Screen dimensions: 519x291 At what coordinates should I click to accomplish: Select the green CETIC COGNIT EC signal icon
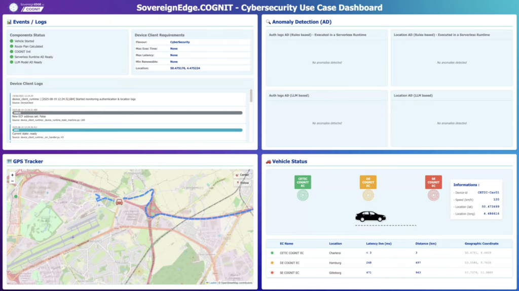click(303, 195)
